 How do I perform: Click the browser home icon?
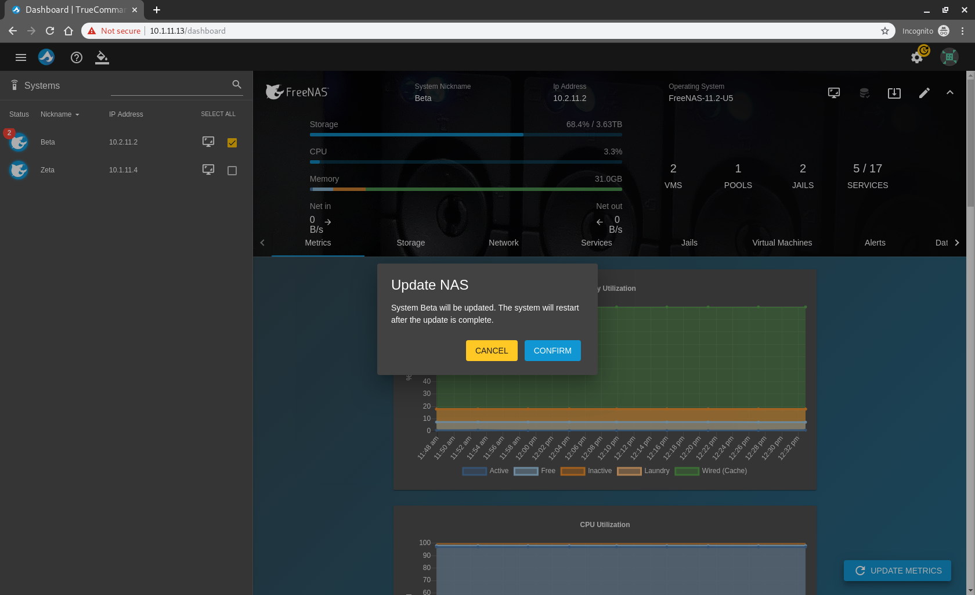pyautogui.click(x=68, y=31)
